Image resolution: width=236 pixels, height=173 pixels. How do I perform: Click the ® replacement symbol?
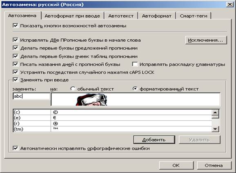pyautogui.click(x=56, y=124)
